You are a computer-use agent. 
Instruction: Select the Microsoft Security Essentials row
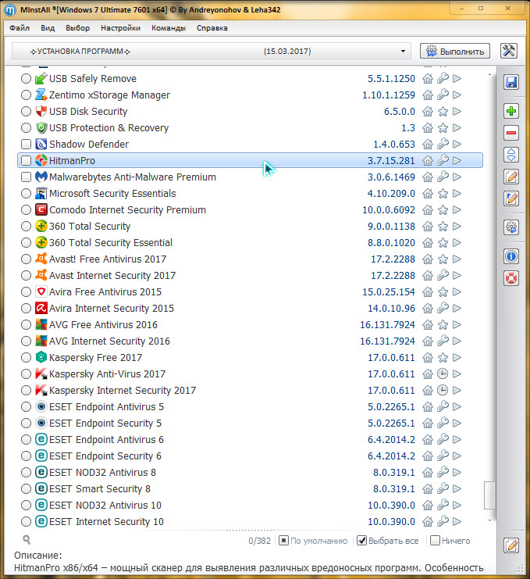coord(250,193)
